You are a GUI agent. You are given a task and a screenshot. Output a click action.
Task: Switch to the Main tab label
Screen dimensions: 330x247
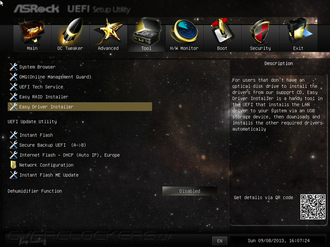[x=32, y=48]
